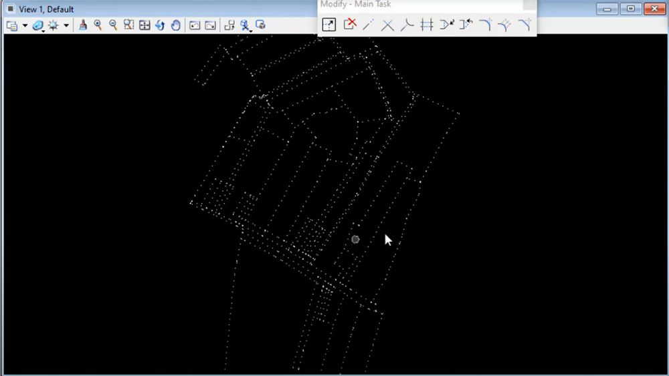Viewport: 669px width, 376px height.
Task: Go to View Previous
Action: (x=195, y=25)
